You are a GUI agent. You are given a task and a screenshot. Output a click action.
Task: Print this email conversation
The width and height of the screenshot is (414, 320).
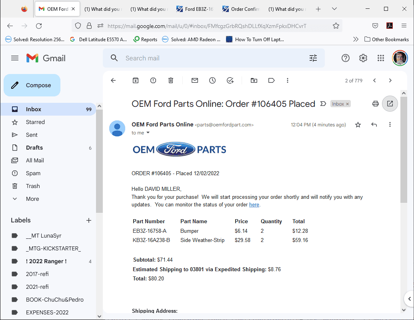[x=376, y=104]
